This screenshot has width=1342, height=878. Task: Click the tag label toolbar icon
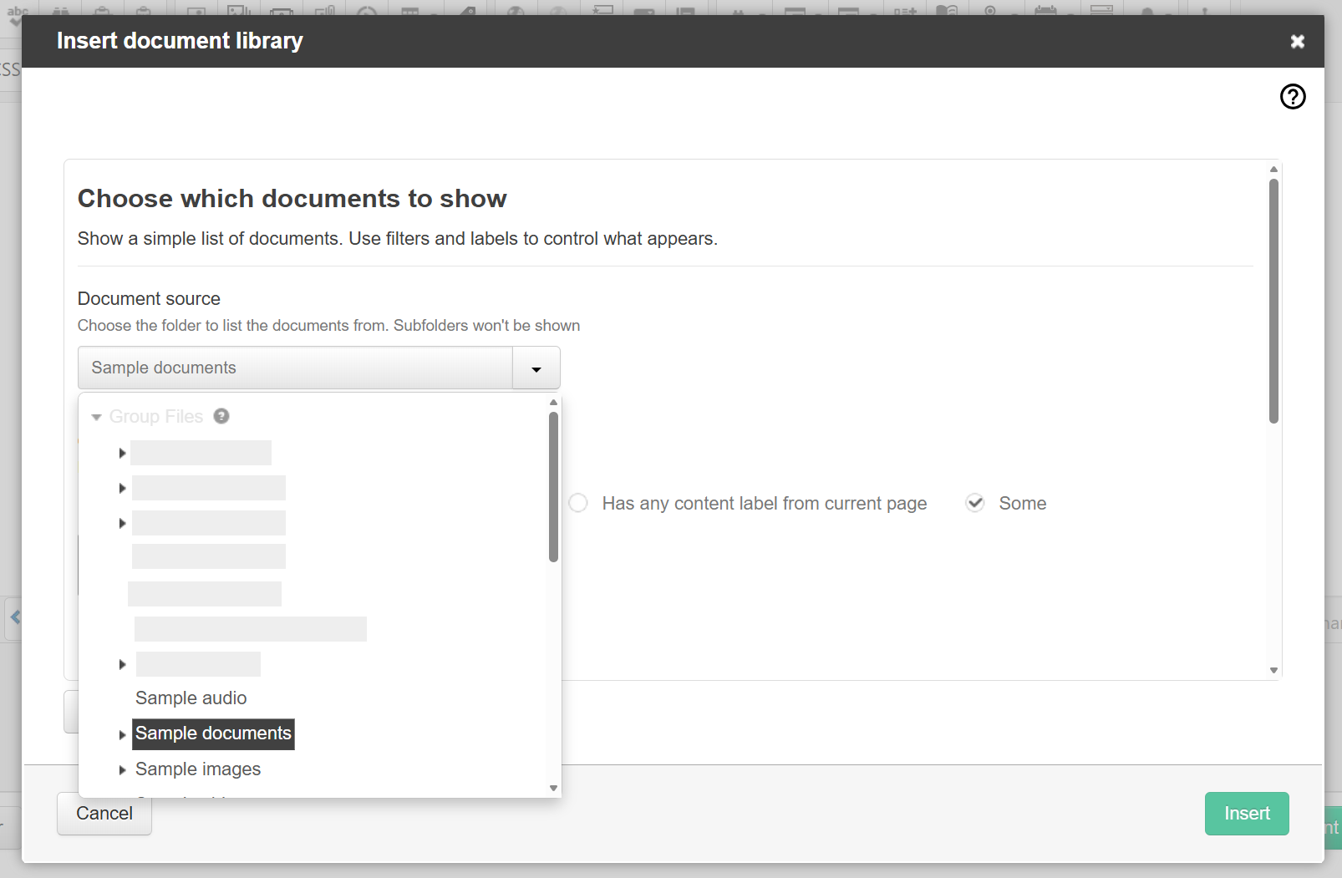click(470, 12)
